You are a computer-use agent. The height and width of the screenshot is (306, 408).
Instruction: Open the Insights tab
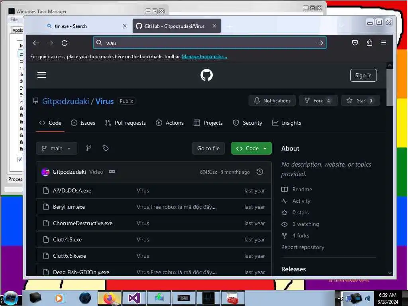pos(286,123)
